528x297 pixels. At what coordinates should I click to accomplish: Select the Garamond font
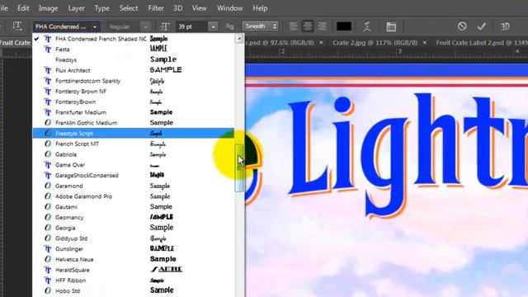pos(134,186)
